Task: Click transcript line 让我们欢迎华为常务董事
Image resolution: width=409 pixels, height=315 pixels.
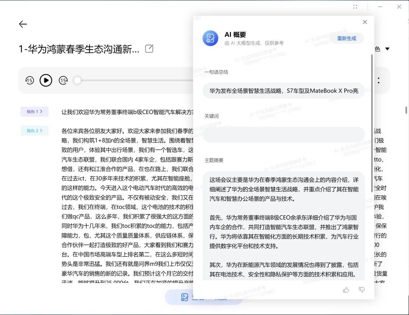Action: click(127, 112)
